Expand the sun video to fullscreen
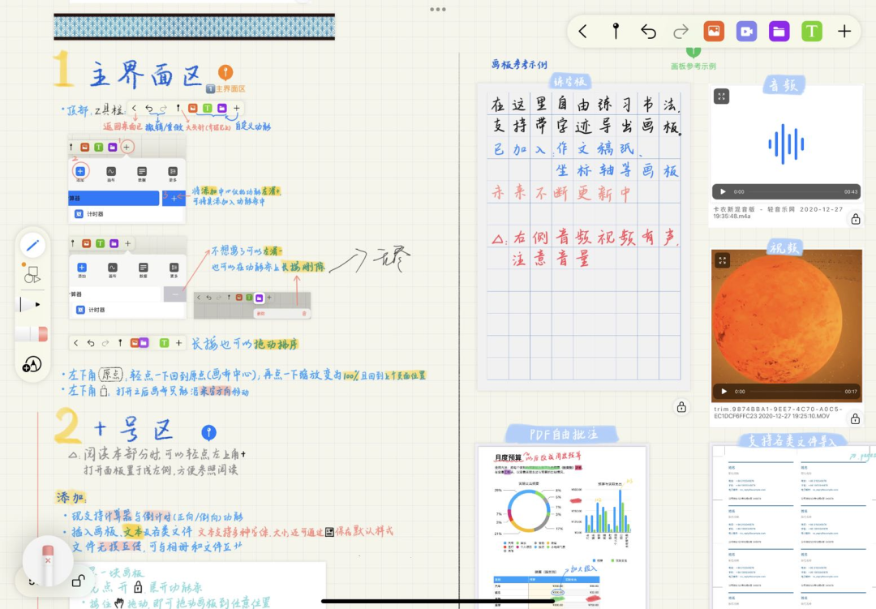Screen dimensions: 876x609 tap(722, 259)
